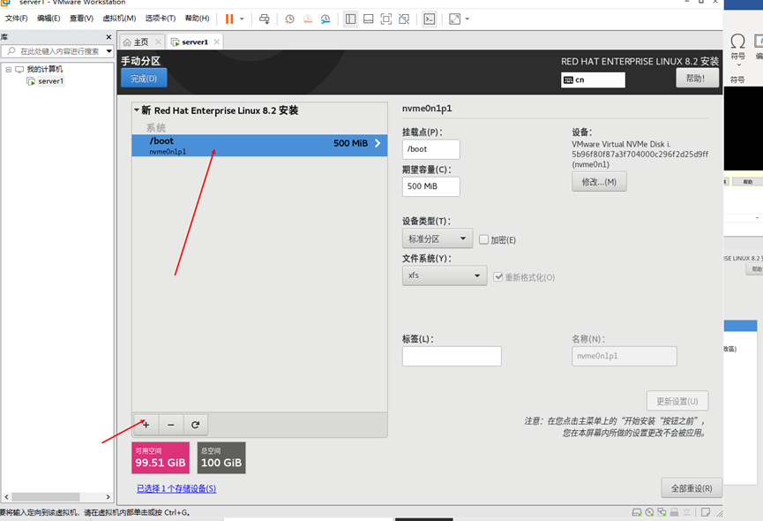763x521 pixels.
Task: Add a new mount point with plus button
Action: click(x=146, y=425)
